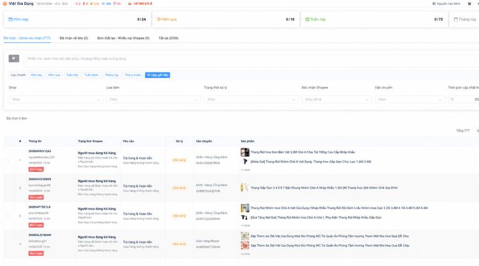This screenshot has width=479, height=266.
Task: Click the Tuần này 0/75 summary card
Action: click(374, 19)
